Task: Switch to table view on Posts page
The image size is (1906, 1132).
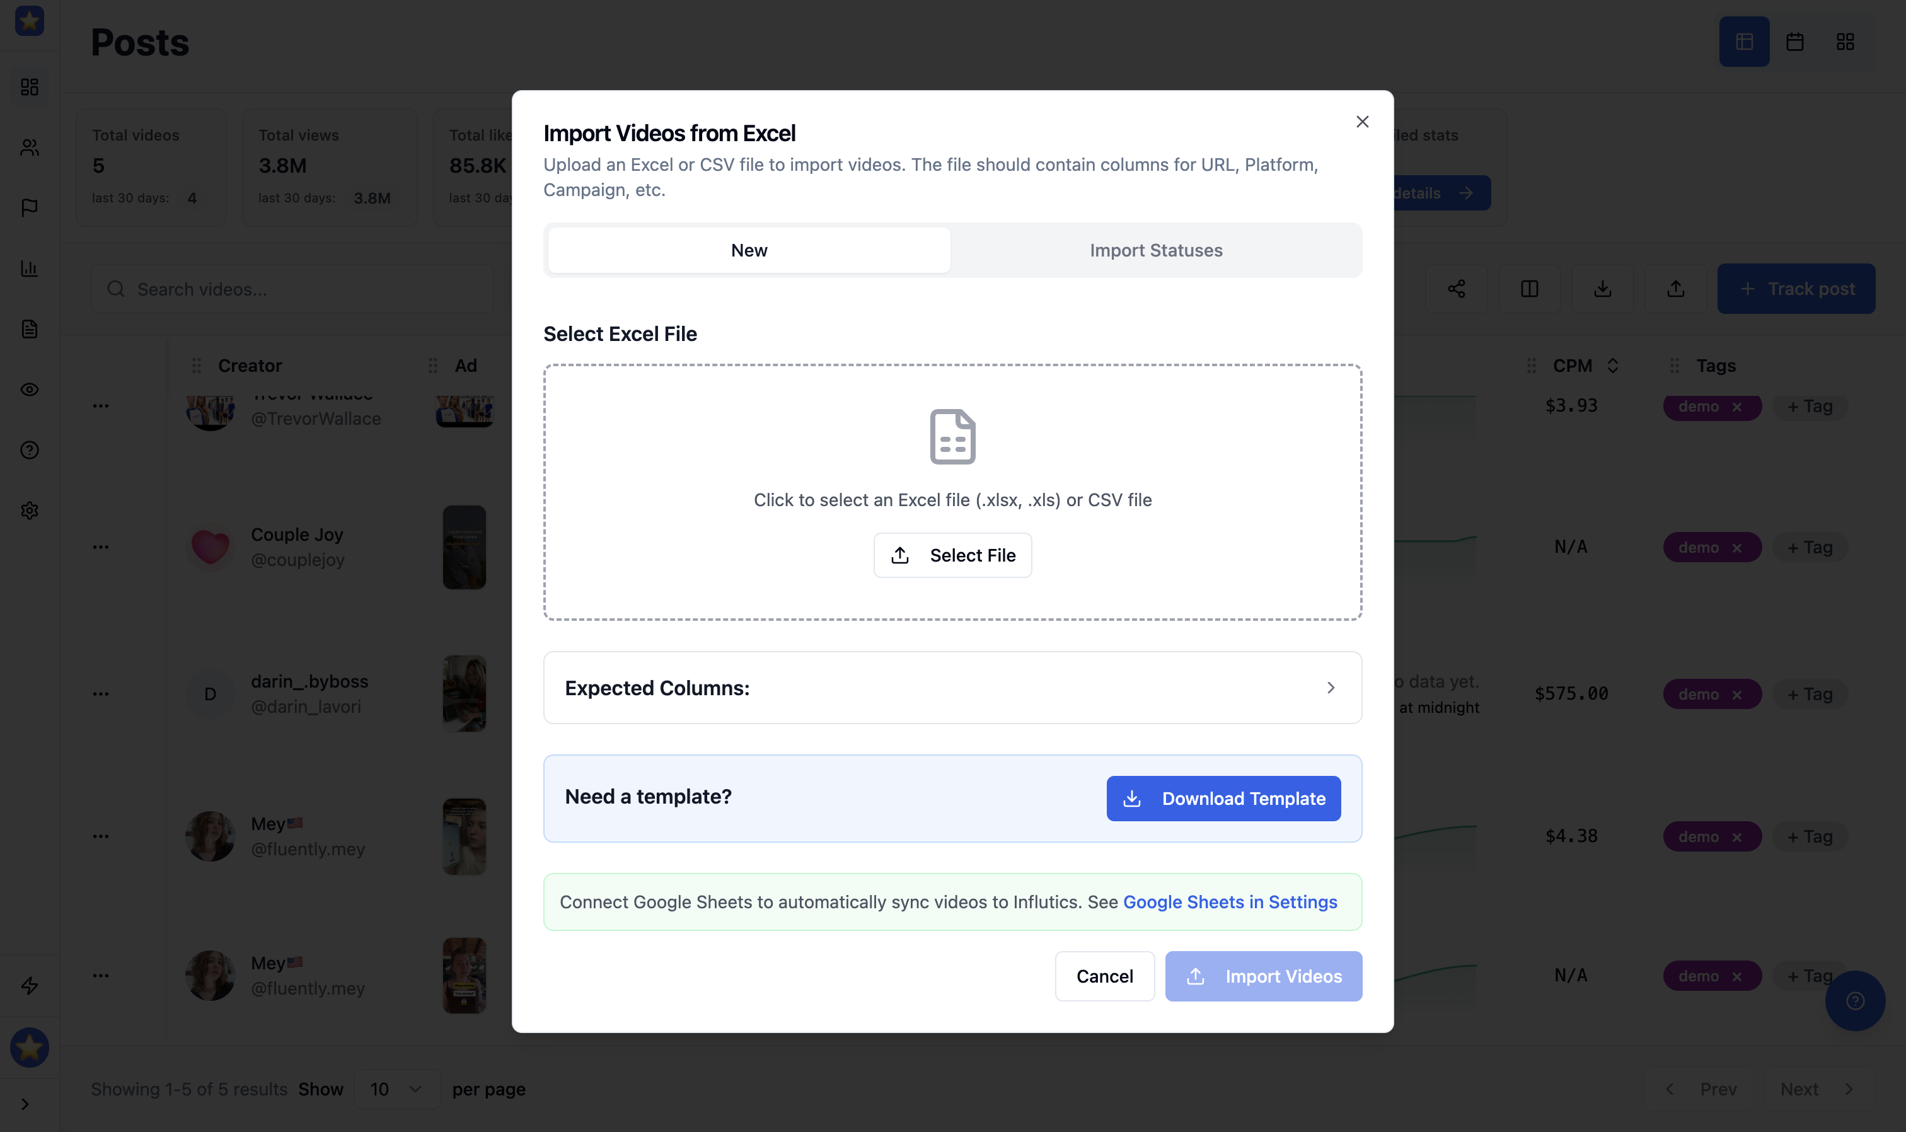Action: pos(1744,41)
